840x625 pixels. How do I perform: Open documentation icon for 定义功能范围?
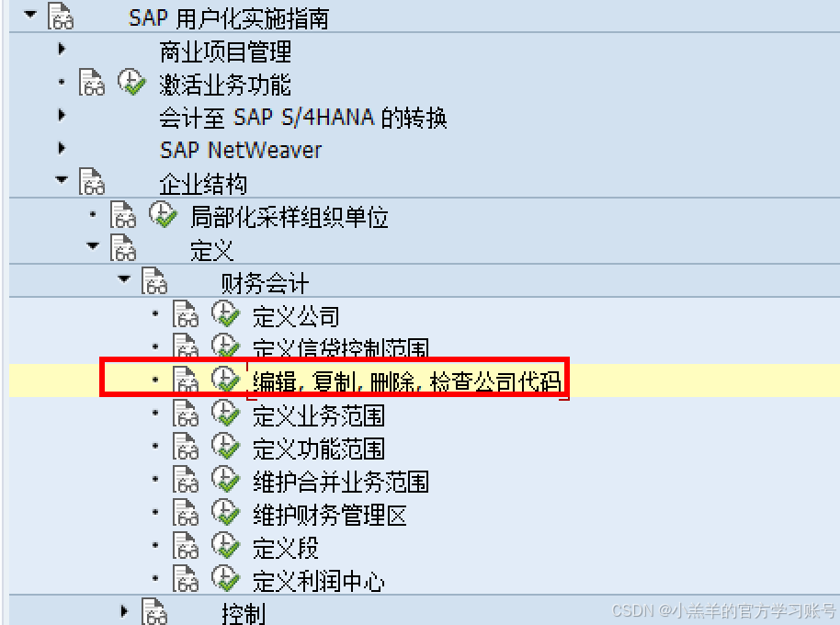[x=185, y=446]
